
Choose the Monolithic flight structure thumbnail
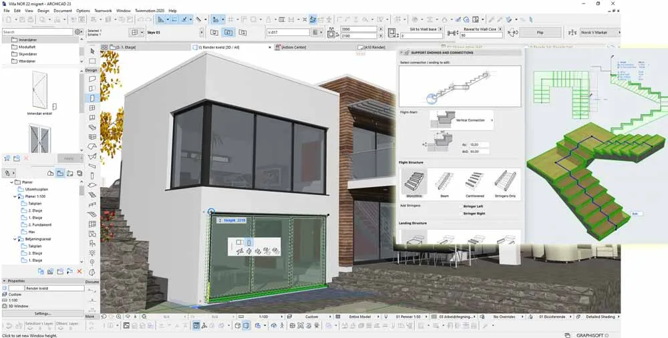point(413,184)
